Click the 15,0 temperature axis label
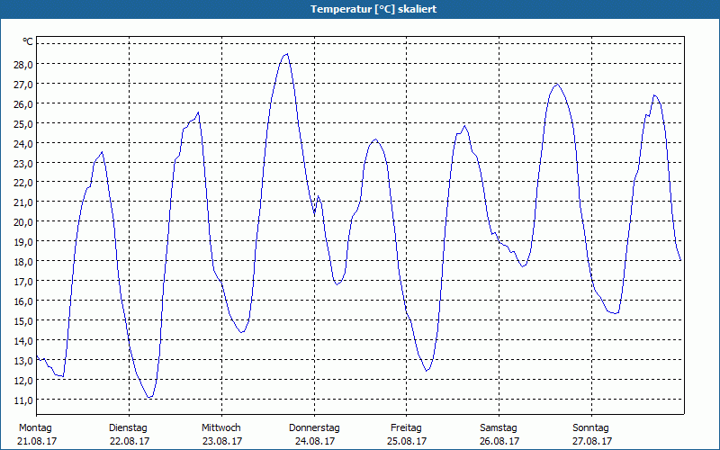This screenshot has width=720, height=450. coord(22,321)
